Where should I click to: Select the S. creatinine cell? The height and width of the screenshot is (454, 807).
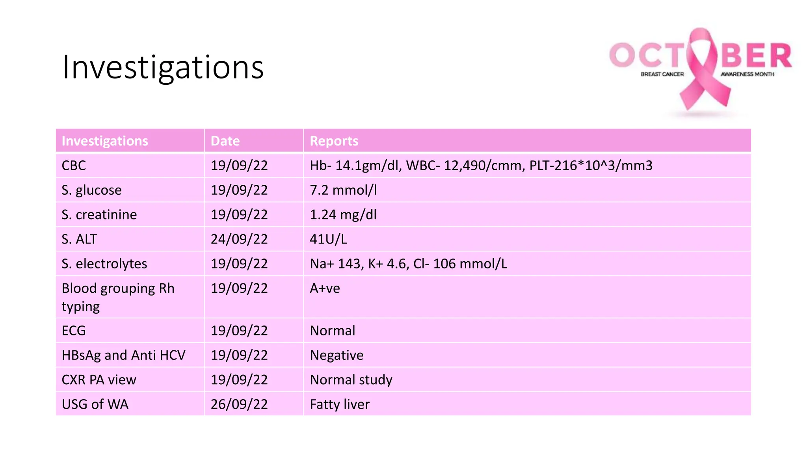(x=130, y=214)
